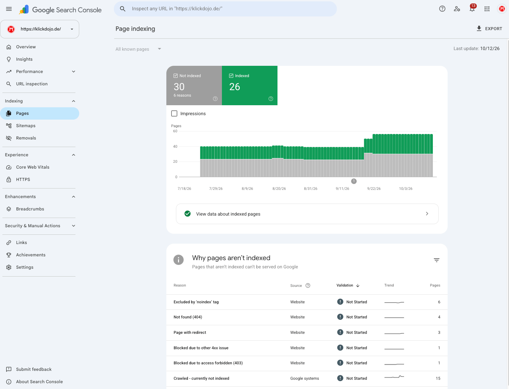Click the URL inspection search field
The height and width of the screenshot is (389, 509).
(225, 9)
